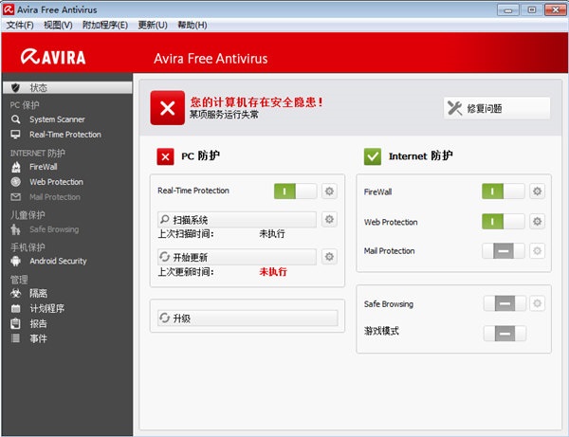Select the 状态 item in the sidebar

click(67, 88)
